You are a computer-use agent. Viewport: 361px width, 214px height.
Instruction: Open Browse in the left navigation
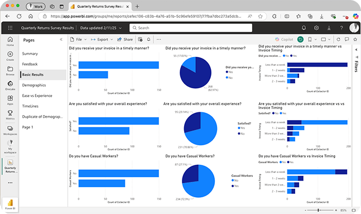coord(10,71)
